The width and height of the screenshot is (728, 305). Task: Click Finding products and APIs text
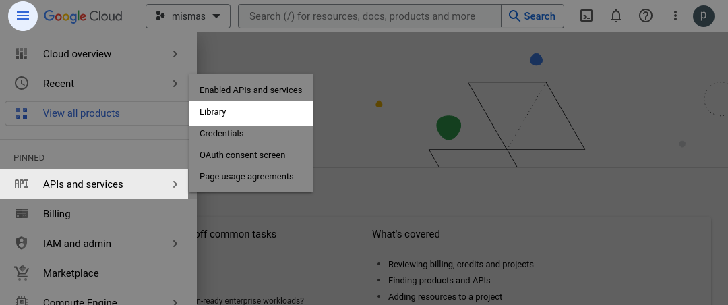[439, 280]
